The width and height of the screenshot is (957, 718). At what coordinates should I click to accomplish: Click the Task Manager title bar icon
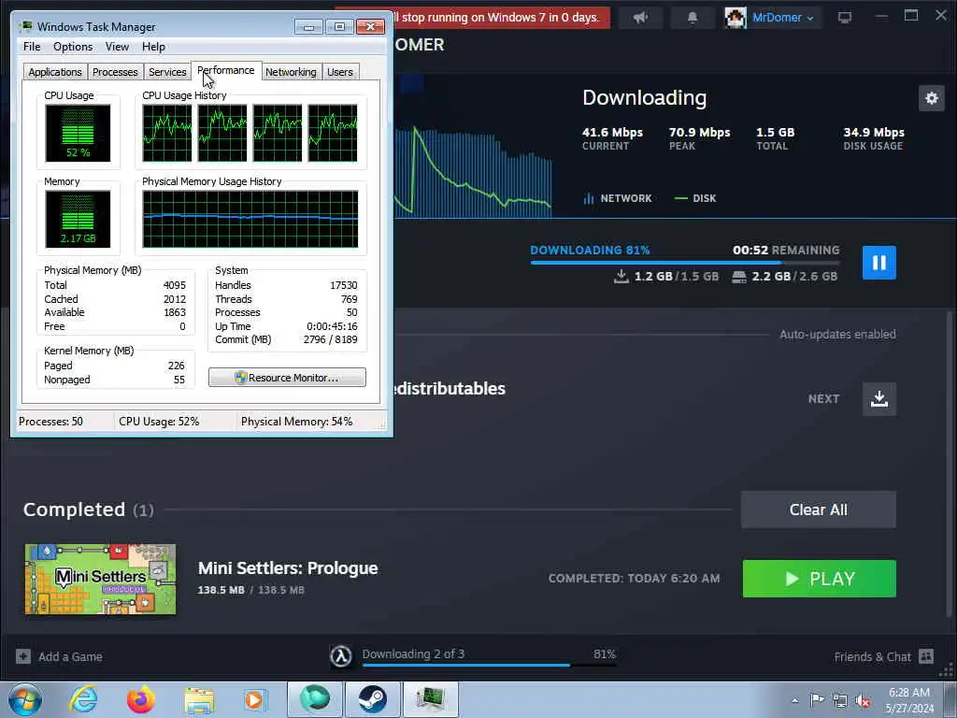point(25,26)
